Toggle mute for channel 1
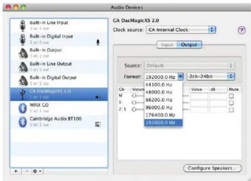251x181 pixels. point(231,103)
